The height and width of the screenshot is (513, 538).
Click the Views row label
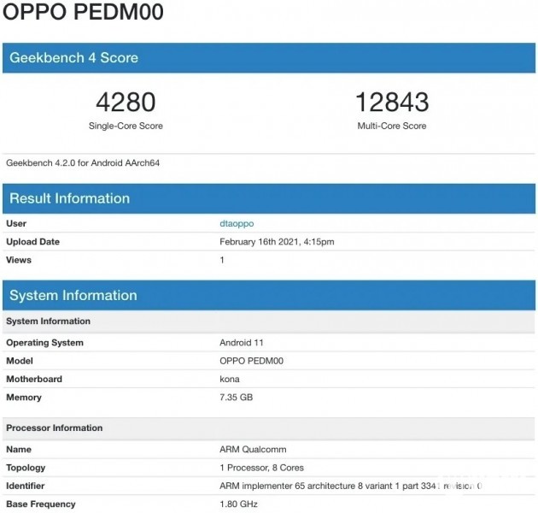coord(19,260)
